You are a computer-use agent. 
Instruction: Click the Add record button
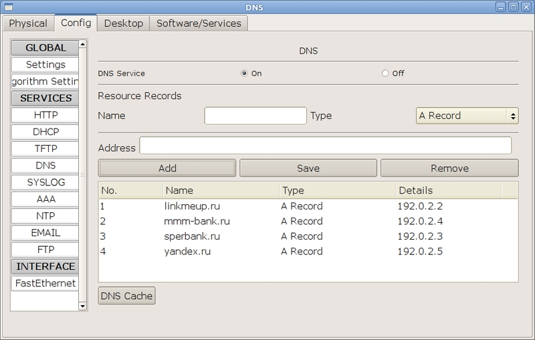(x=167, y=168)
